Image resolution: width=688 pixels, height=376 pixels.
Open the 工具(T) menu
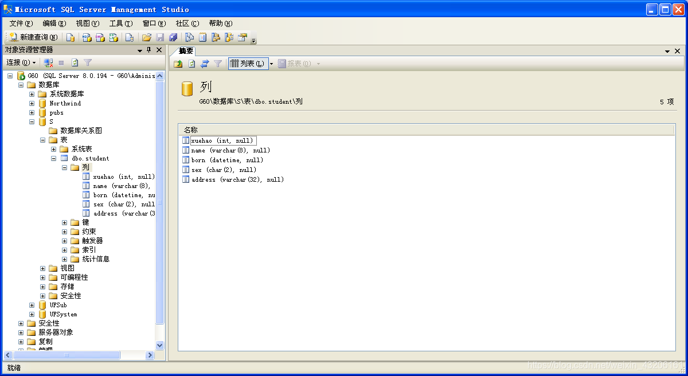click(121, 23)
